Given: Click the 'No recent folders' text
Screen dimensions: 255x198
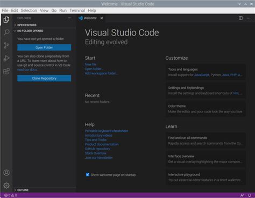Looking at the screenshot, I should click(97, 102).
